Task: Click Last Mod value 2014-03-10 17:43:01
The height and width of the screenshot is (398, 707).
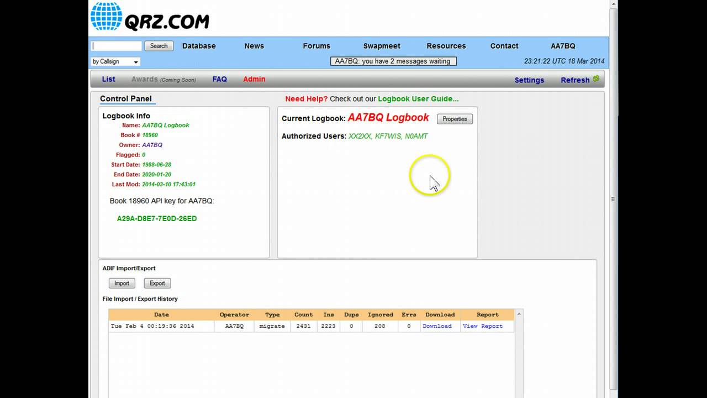Action: click(x=168, y=185)
